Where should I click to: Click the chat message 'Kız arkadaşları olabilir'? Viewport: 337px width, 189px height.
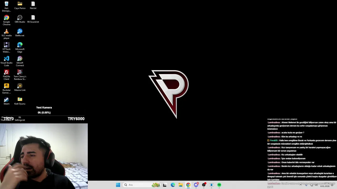click(292, 155)
